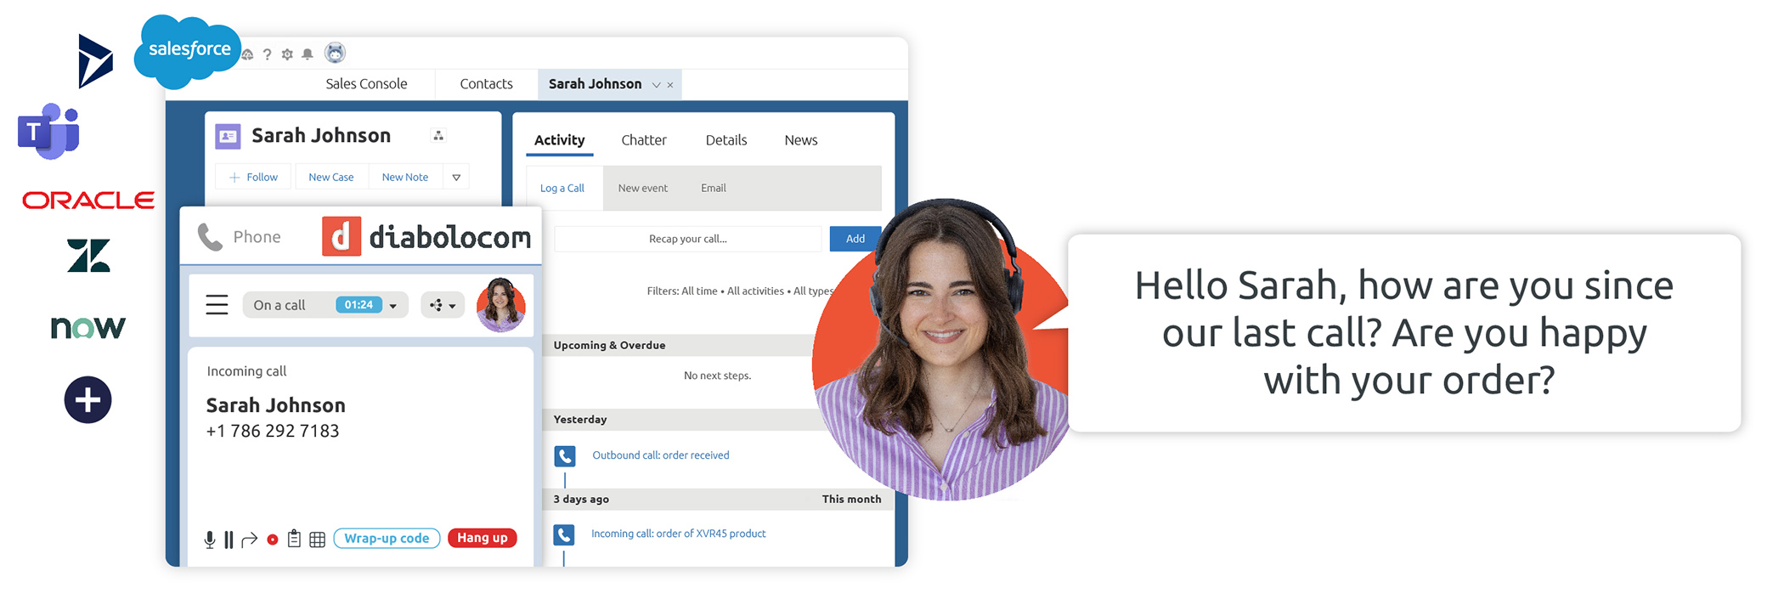Click the 'Upcoming & Overdue' section header
This screenshot has height=599, width=1784.
(x=609, y=345)
